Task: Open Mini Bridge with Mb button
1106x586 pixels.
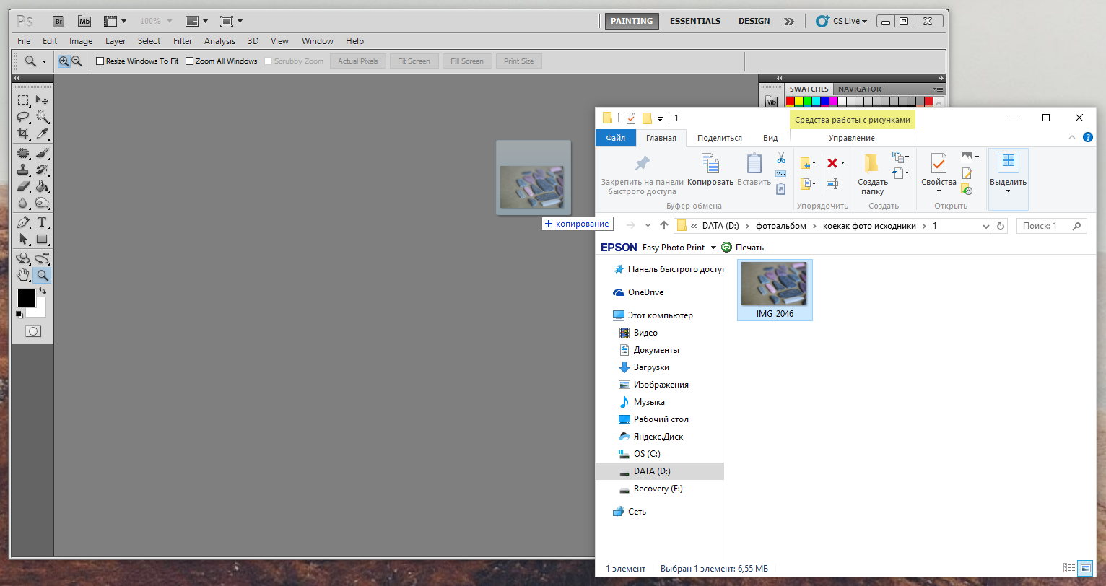Action: pyautogui.click(x=84, y=21)
